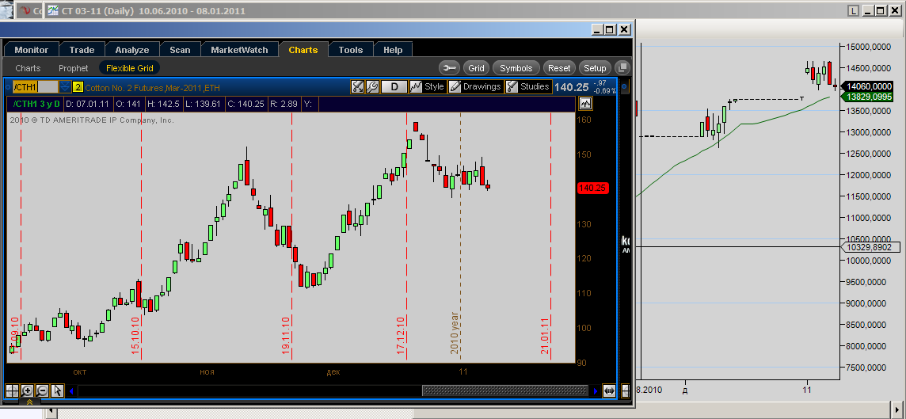
Task: Open the Studies menu
Action: [x=527, y=87]
